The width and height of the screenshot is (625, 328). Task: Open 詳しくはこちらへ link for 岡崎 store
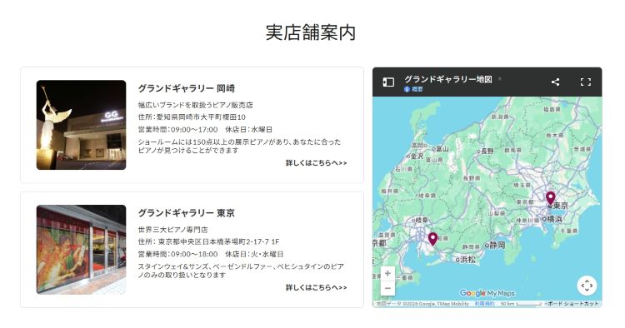coord(316,163)
